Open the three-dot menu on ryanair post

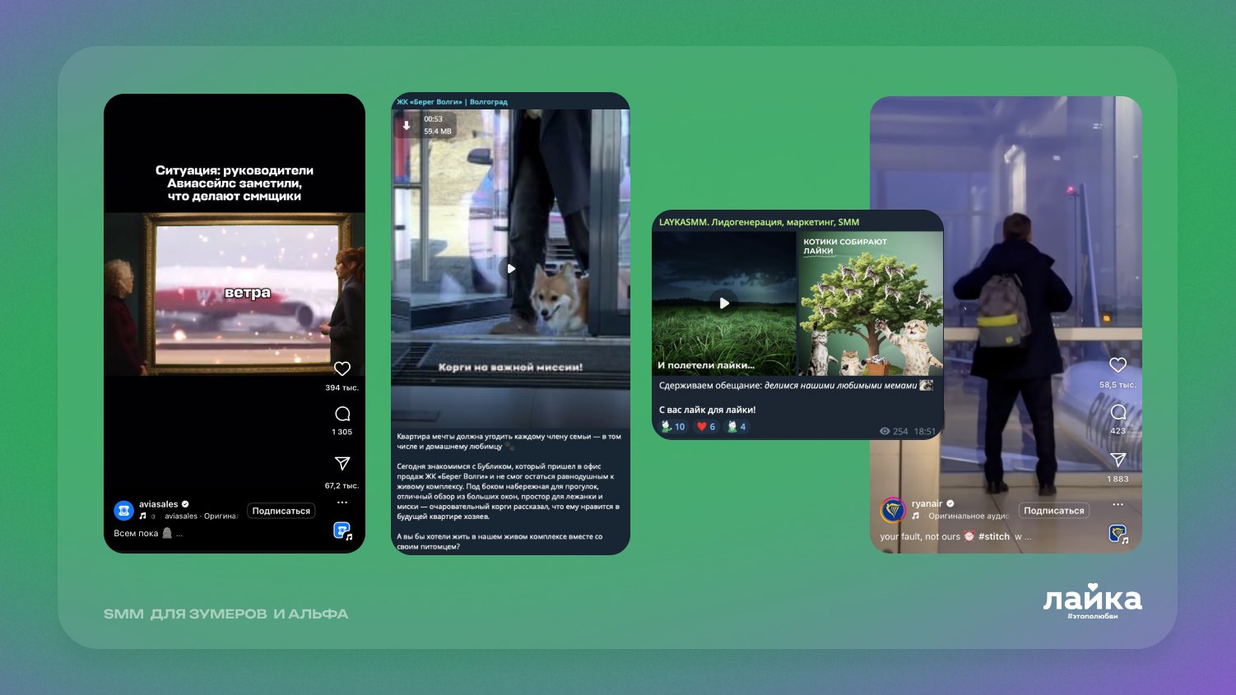(1118, 504)
